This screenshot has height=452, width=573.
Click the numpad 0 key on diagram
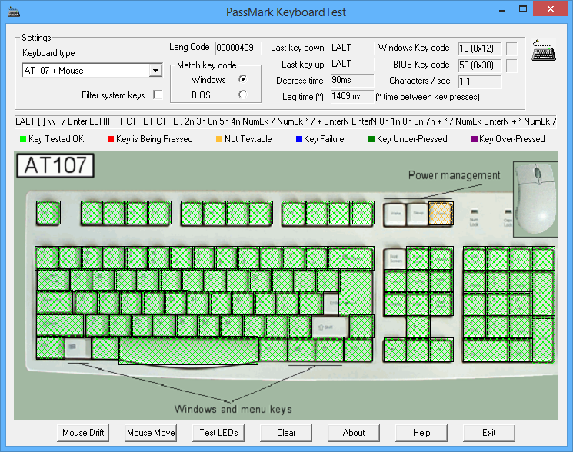pyautogui.click(x=485, y=350)
